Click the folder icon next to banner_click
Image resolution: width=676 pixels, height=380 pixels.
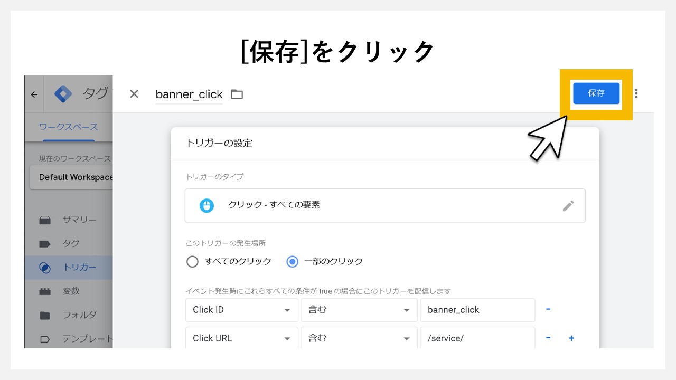point(236,94)
